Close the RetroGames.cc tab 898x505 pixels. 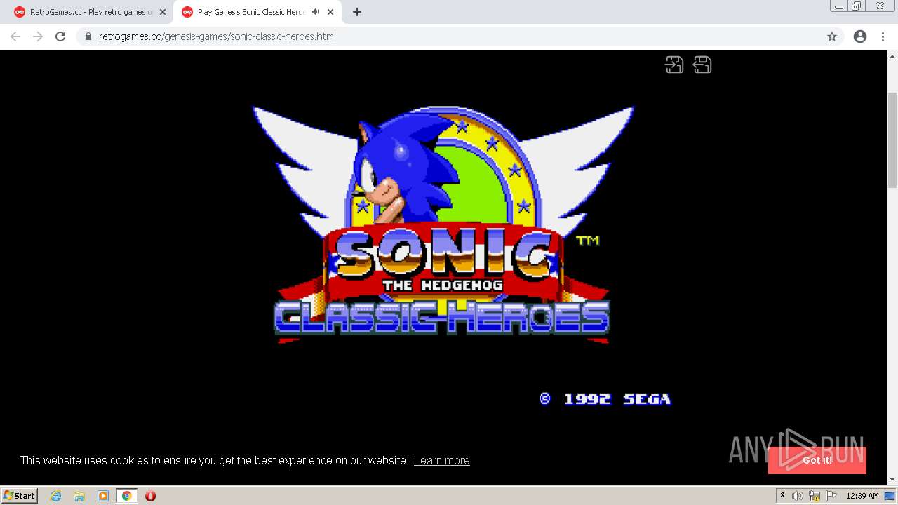click(162, 12)
